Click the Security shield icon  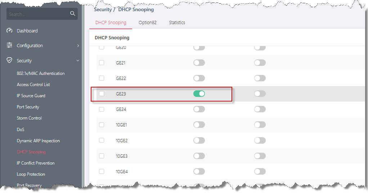[x=10, y=60]
